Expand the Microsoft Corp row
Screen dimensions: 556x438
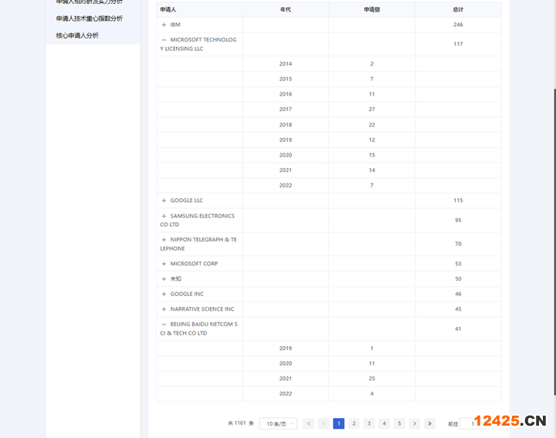click(164, 264)
